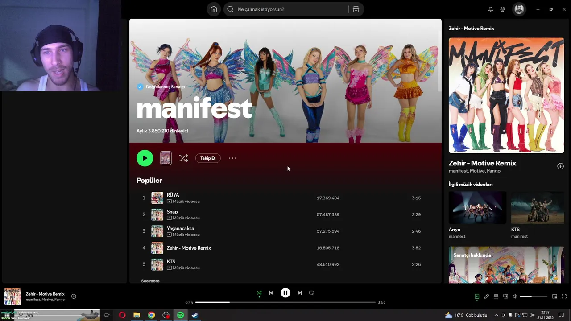The image size is (571, 321).
Task: Open the weather widget '16°C Çok bulutlu'
Action: pos(466,315)
